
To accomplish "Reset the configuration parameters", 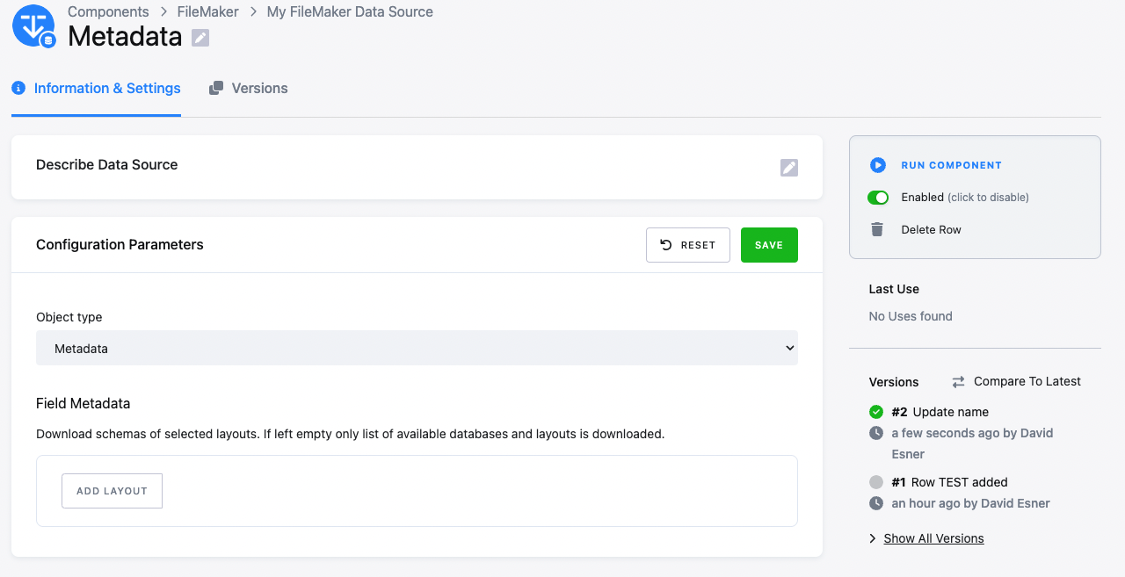I will pyautogui.click(x=688, y=245).
